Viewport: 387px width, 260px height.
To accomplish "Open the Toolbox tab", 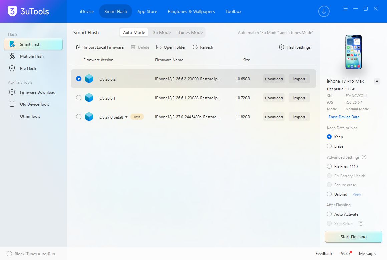I will [x=233, y=11].
